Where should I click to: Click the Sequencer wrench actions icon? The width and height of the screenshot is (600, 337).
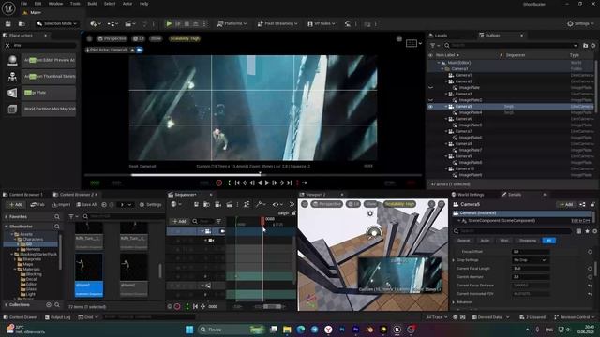pos(261,204)
